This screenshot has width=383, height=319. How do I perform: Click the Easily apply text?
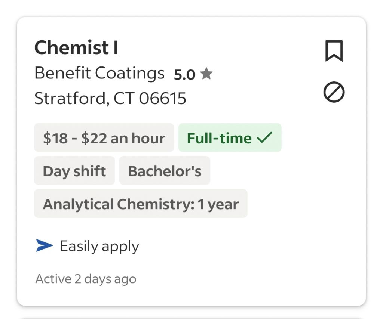pyautogui.click(x=99, y=246)
